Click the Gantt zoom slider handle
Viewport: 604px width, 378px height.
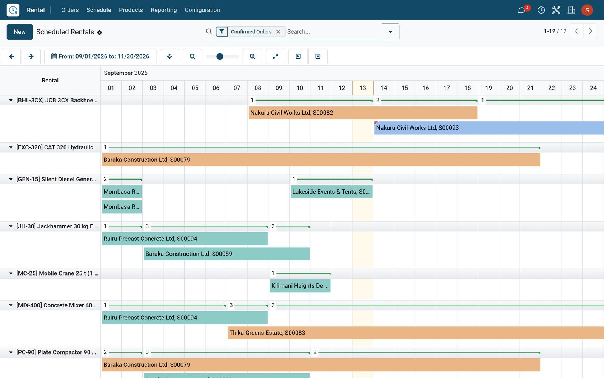coord(220,56)
